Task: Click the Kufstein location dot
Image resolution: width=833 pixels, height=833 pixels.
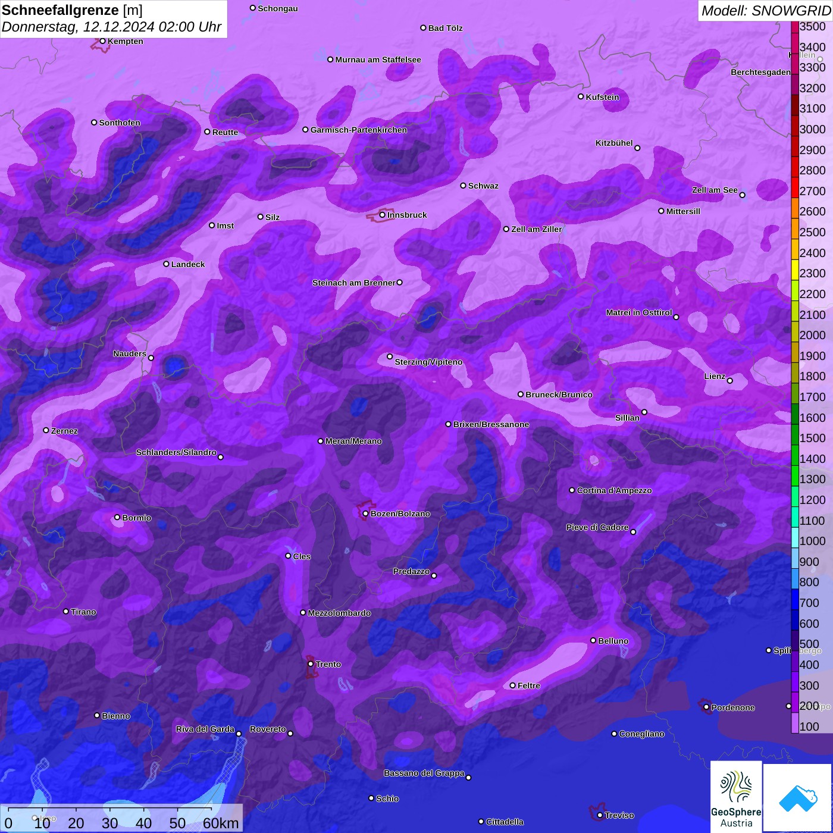Action: click(581, 96)
